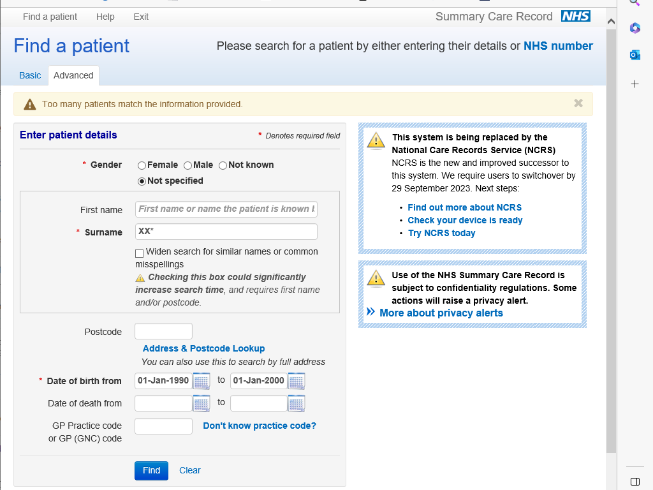Choose Exit from the top menu

point(141,17)
